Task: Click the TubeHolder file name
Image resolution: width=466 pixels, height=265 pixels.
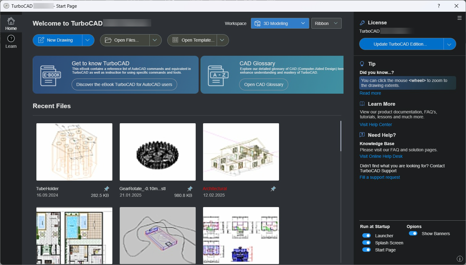Action: pyautogui.click(x=47, y=189)
